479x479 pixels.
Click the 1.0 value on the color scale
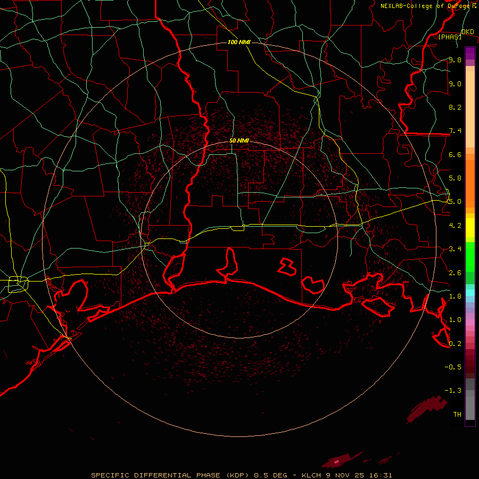click(455, 320)
